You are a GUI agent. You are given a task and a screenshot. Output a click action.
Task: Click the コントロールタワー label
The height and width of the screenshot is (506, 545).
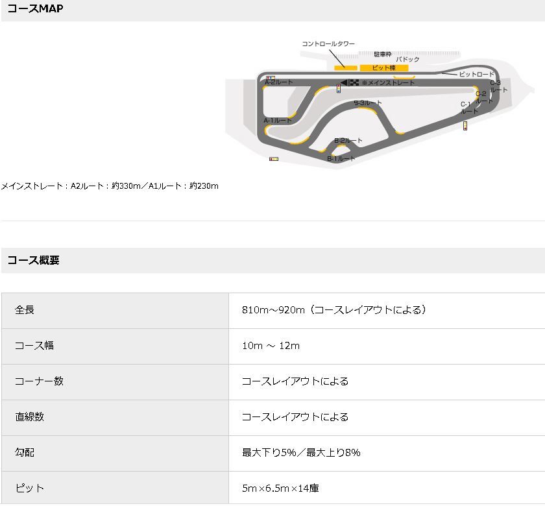[328, 44]
